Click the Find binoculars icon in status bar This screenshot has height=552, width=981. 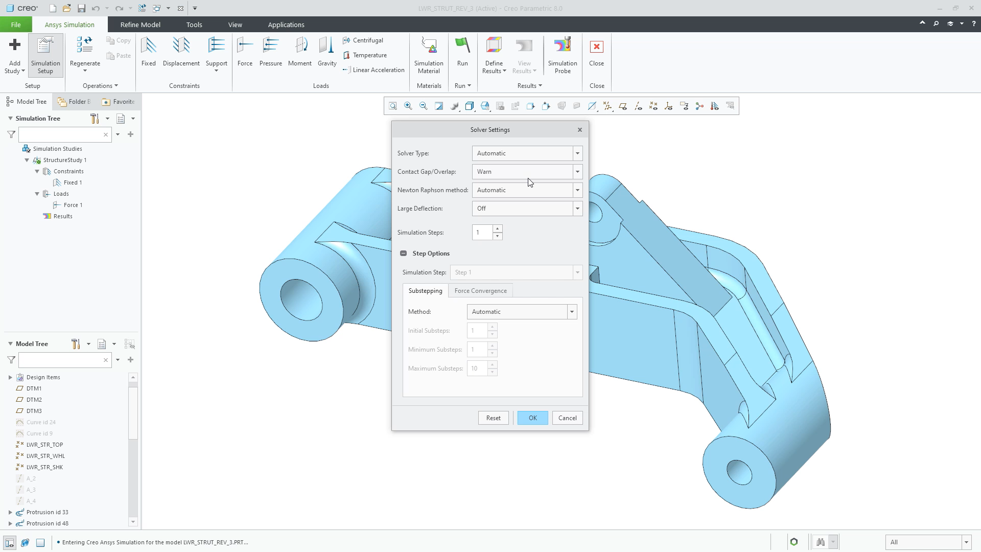821,542
